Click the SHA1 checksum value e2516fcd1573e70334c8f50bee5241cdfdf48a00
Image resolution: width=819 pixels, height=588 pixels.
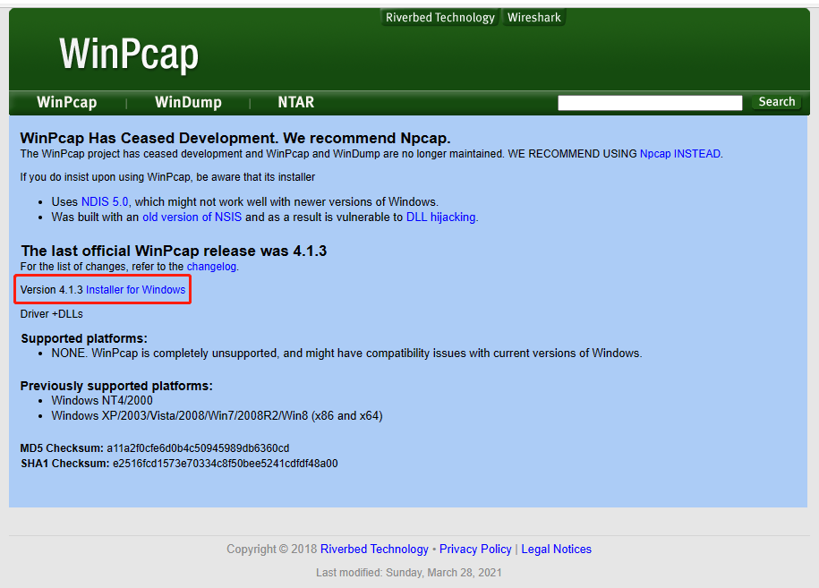click(x=226, y=464)
